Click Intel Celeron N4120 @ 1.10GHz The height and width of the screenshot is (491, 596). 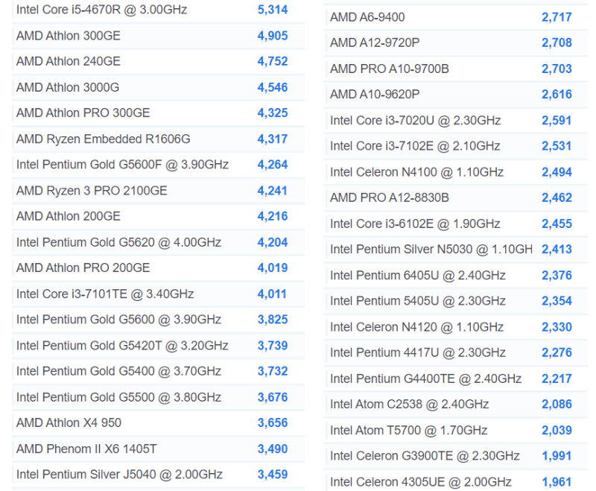point(416,327)
